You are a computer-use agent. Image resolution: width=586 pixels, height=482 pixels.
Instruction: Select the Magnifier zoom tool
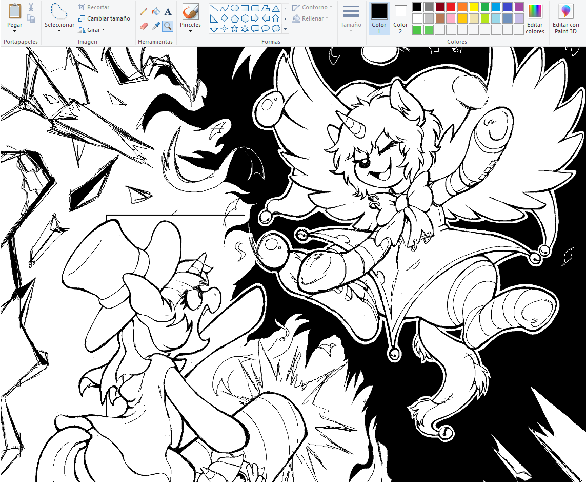pyautogui.click(x=168, y=26)
